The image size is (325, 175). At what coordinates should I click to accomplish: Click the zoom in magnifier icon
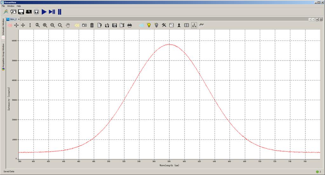(x=45, y=25)
